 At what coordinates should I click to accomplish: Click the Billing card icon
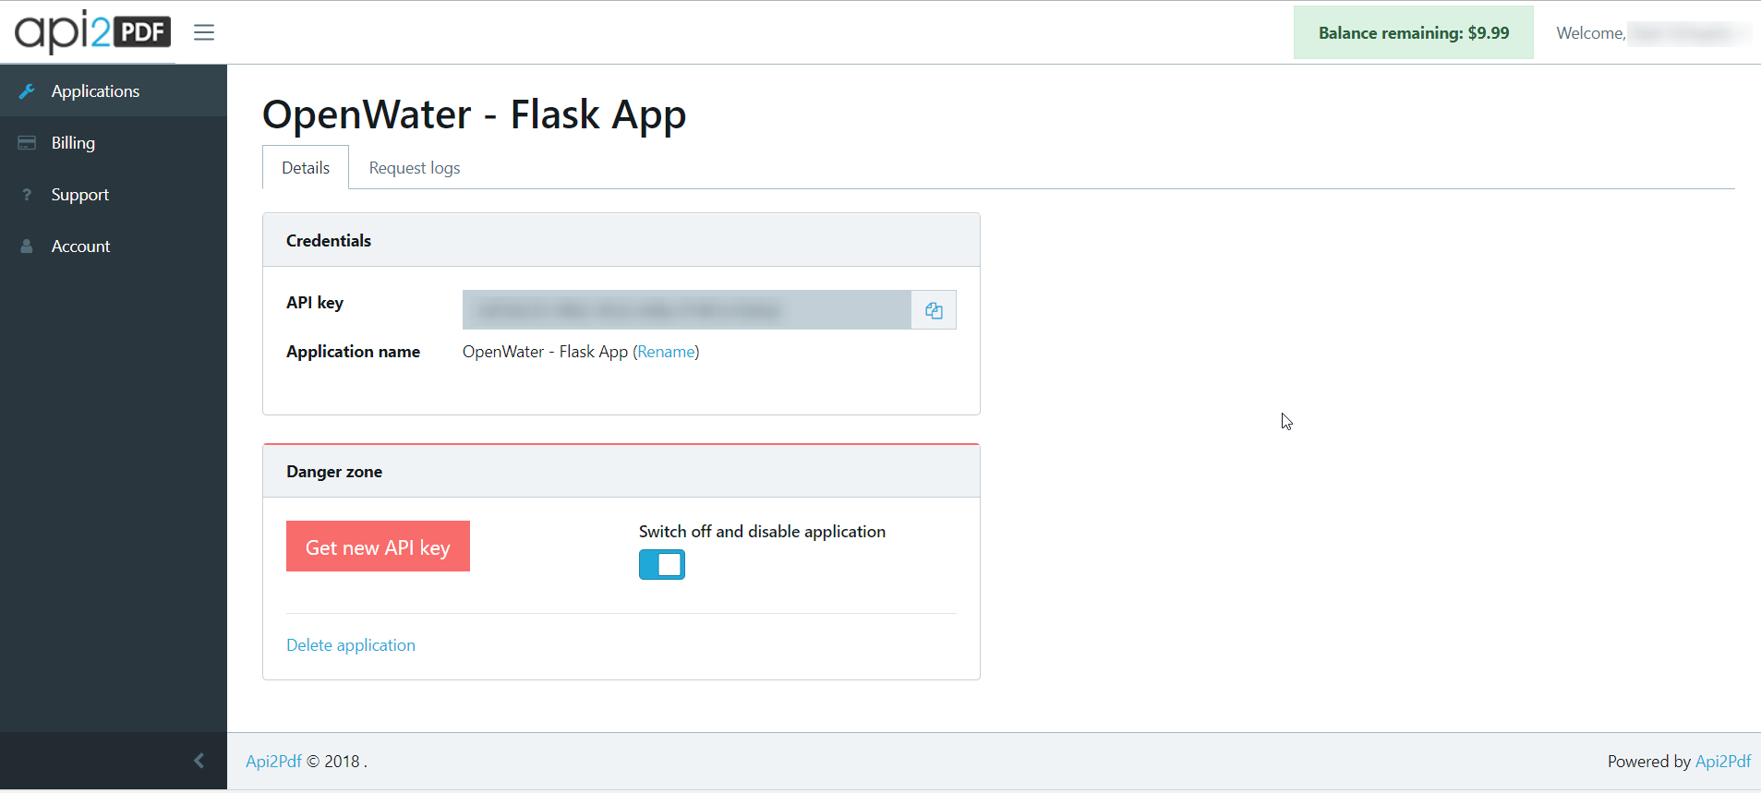[x=27, y=143]
